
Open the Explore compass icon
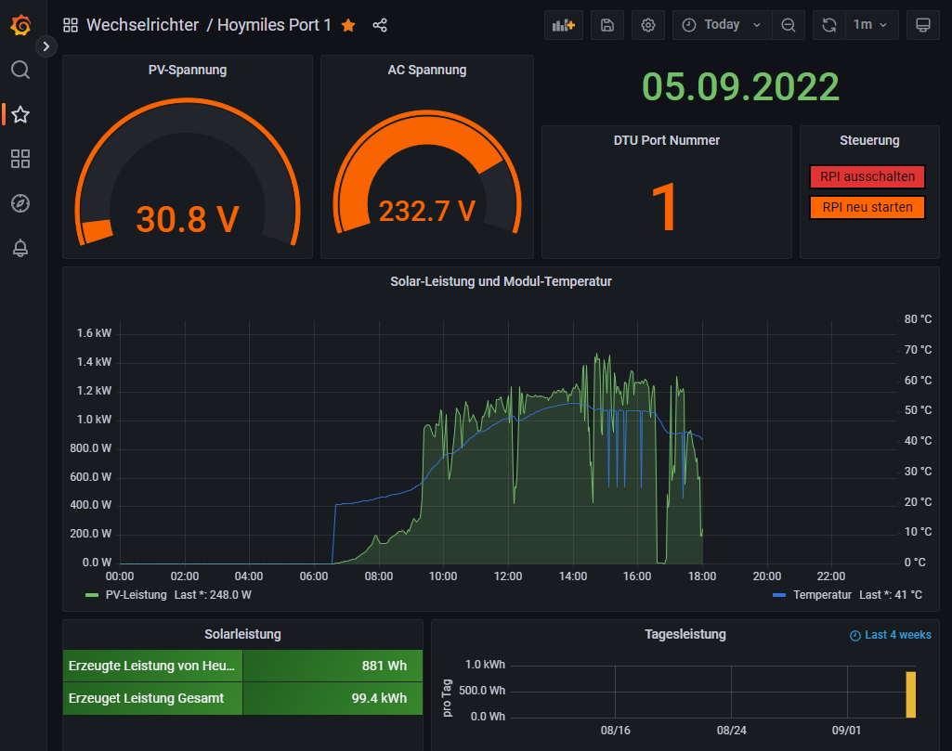pos(20,203)
